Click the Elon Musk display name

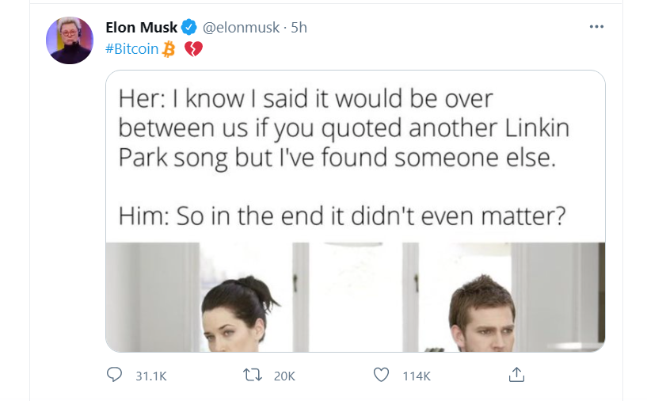tap(141, 28)
